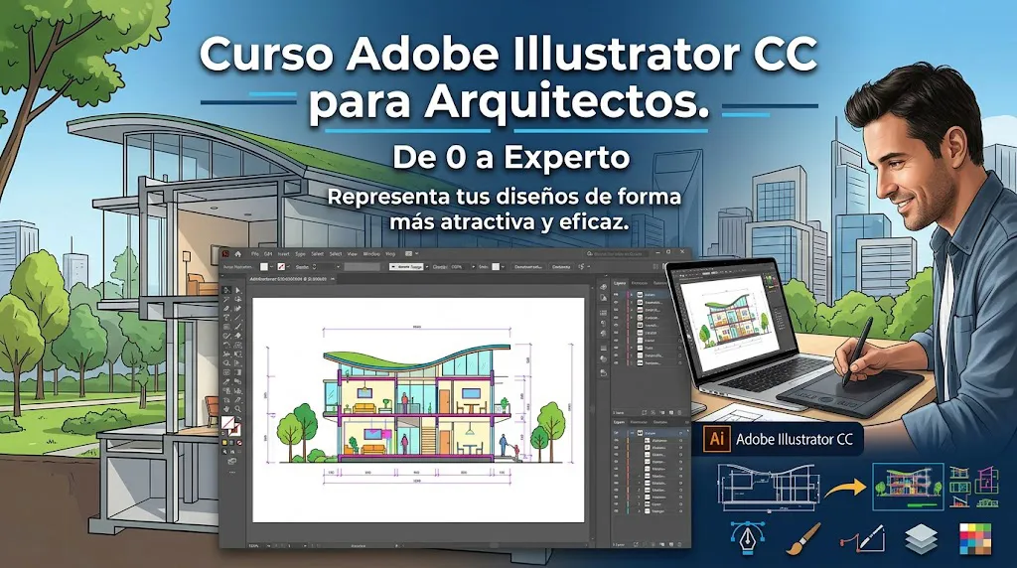Hide the topmost layer in the upper Layers panel
1017x568 pixels.
pos(616,294)
